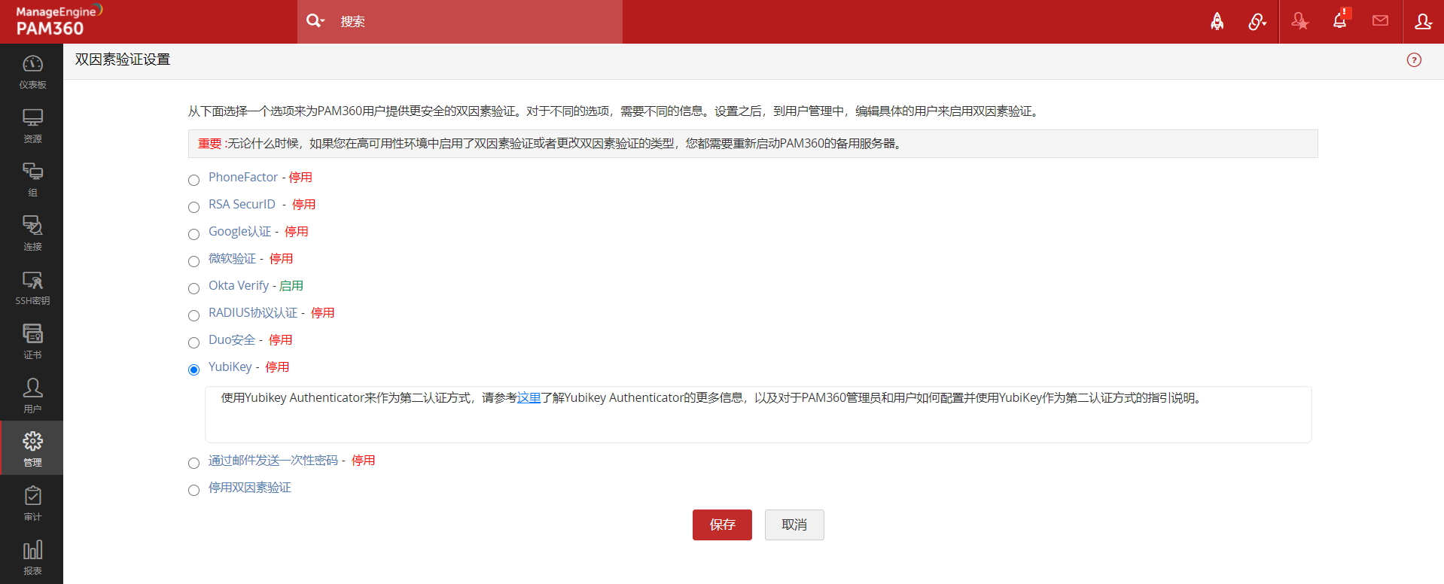Open the help question mark icon
This screenshot has height=584, width=1444.
[1414, 60]
